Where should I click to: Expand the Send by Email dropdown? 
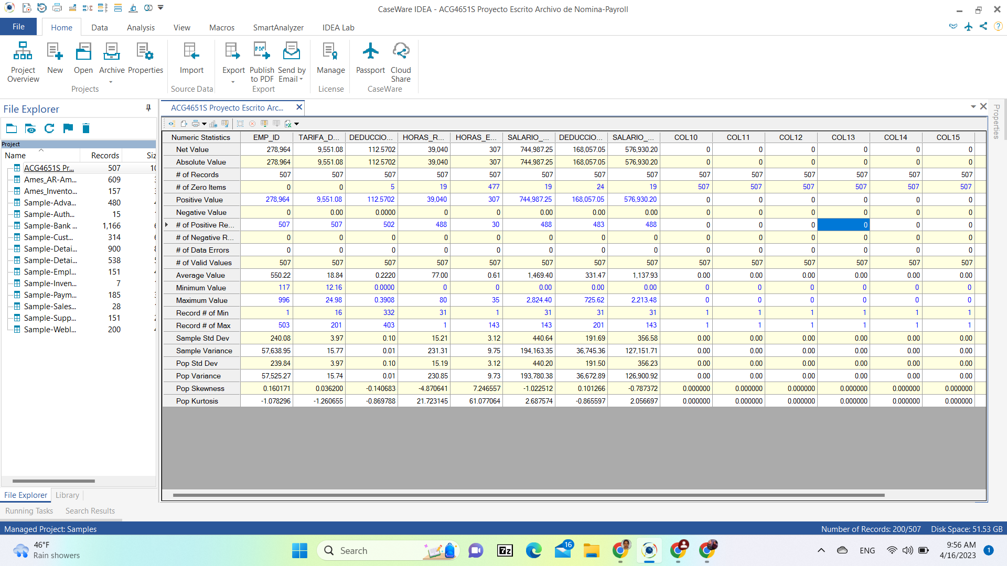point(302,79)
